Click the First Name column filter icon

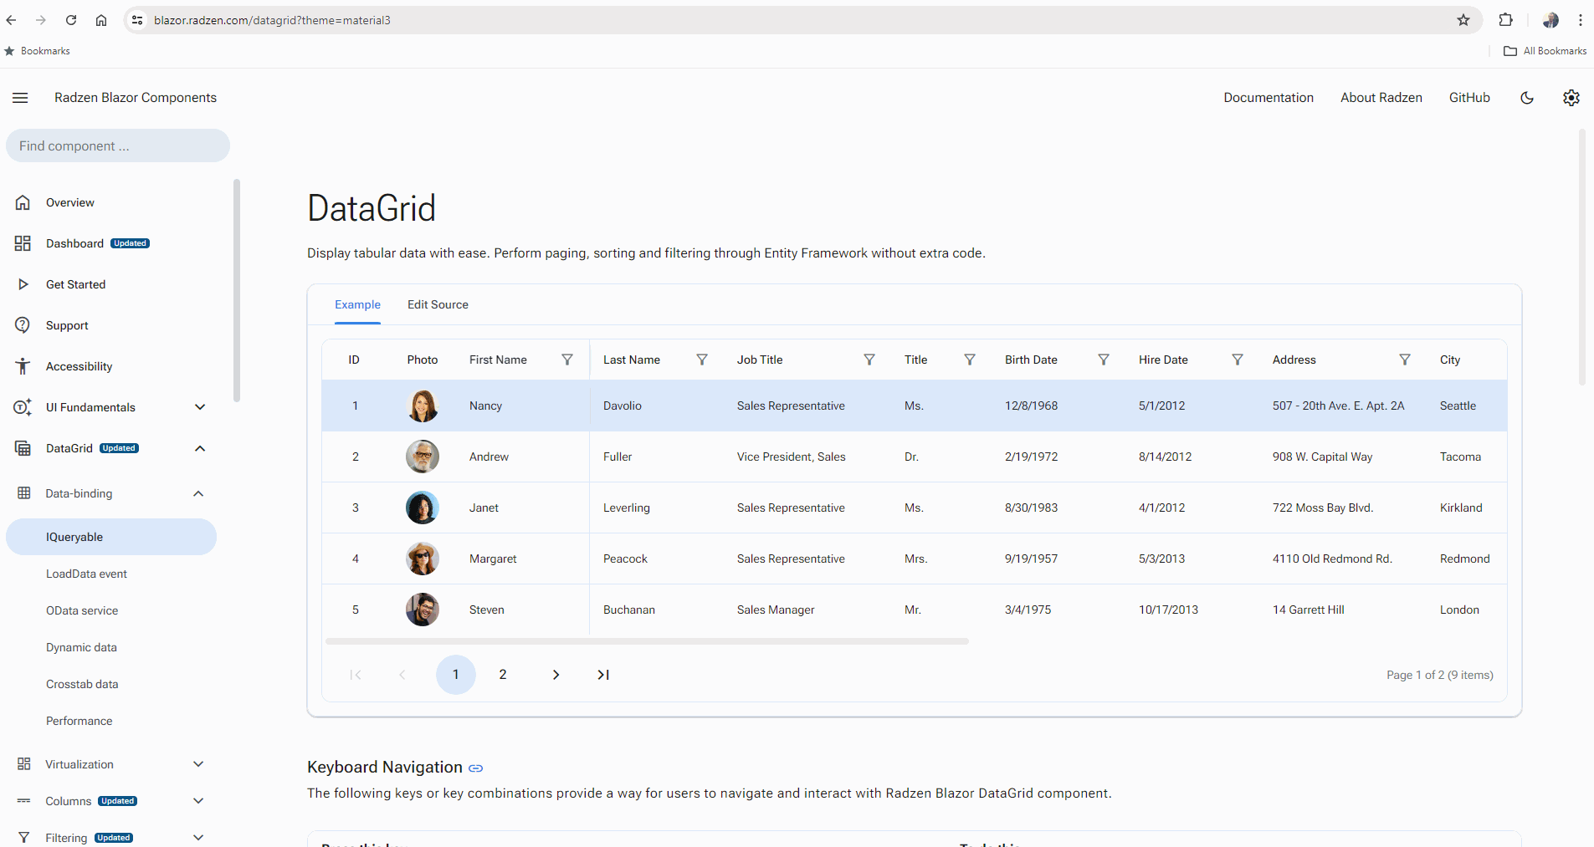567,360
